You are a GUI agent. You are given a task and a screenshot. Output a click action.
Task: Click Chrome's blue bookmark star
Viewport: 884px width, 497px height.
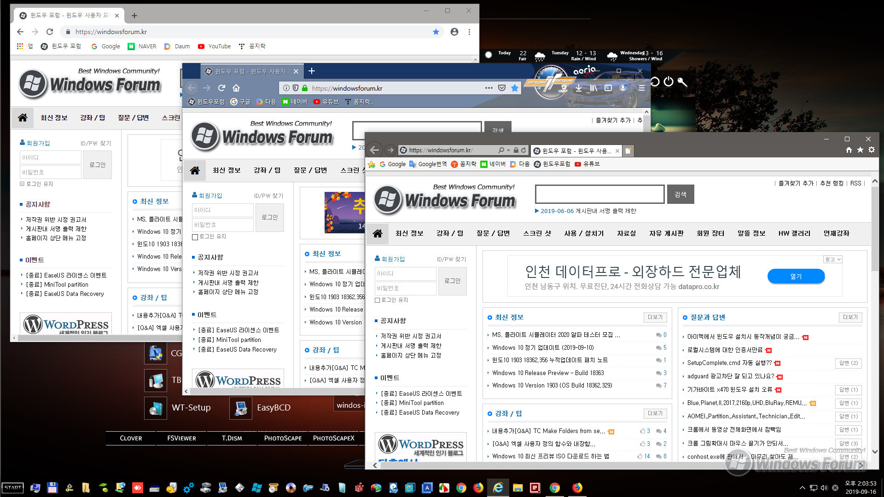click(x=436, y=32)
